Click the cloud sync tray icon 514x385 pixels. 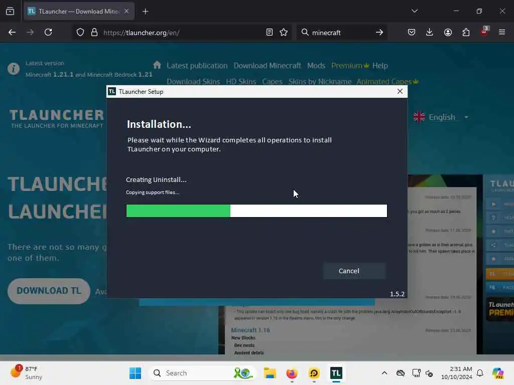click(x=400, y=373)
